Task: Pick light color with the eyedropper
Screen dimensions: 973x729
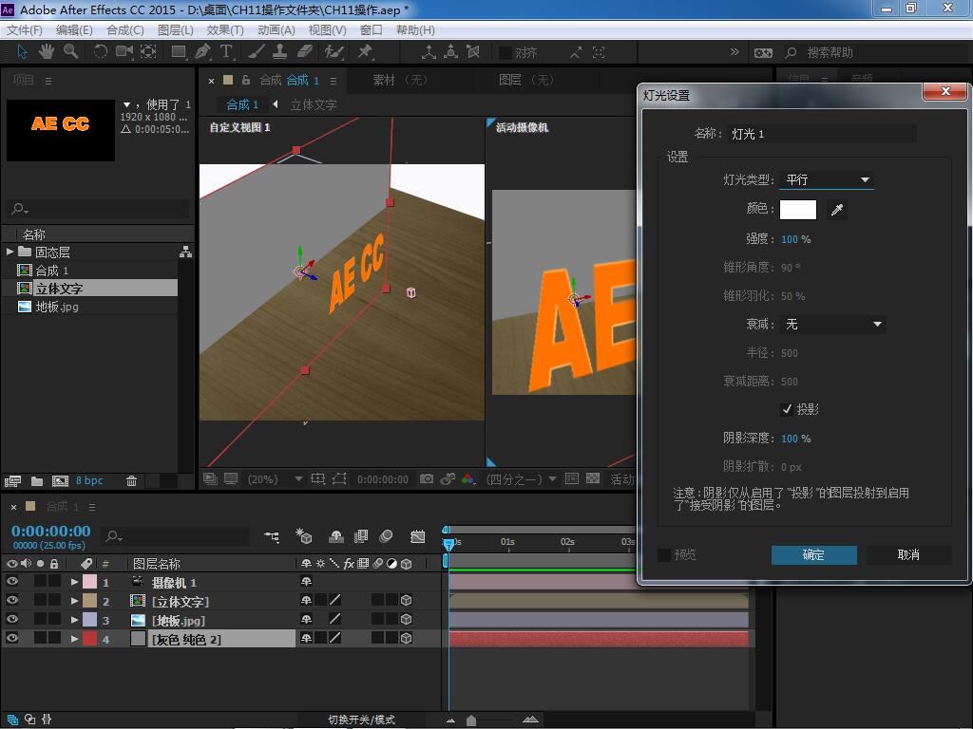Action: click(836, 210)
